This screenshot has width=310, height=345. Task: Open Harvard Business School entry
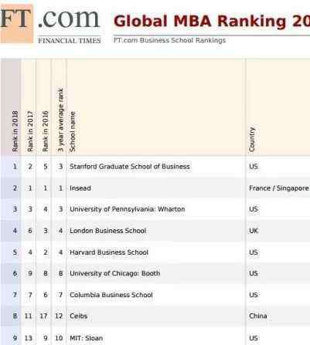pyautogui.click(x=109, y=252)
